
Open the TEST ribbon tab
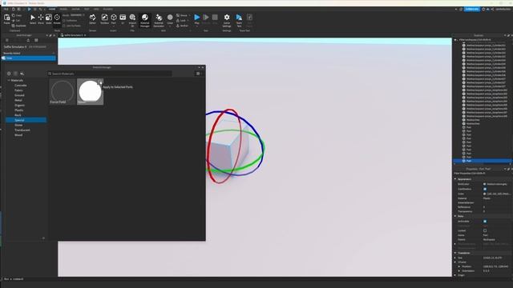(x=87, y=9)
